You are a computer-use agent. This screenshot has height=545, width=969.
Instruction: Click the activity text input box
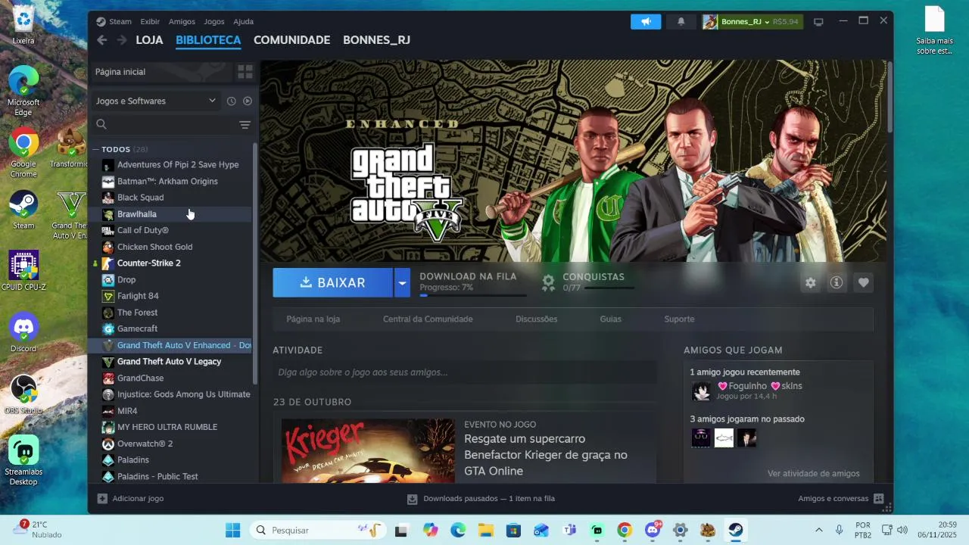click(464, 372)
